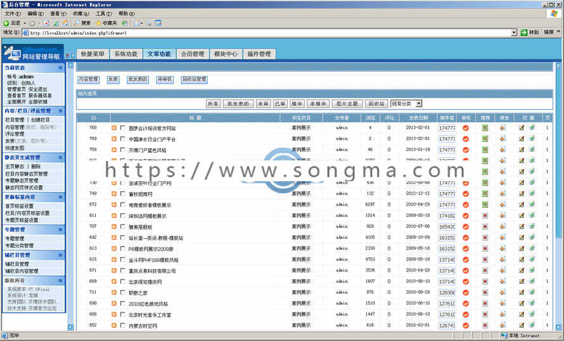Viewport: 564px width, 341px height.
Task: Open the 文件 menu in IE
Action: 13,14
